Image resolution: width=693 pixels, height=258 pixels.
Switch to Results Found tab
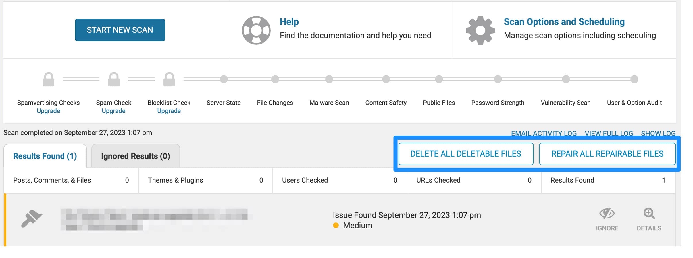click(45, 156)
